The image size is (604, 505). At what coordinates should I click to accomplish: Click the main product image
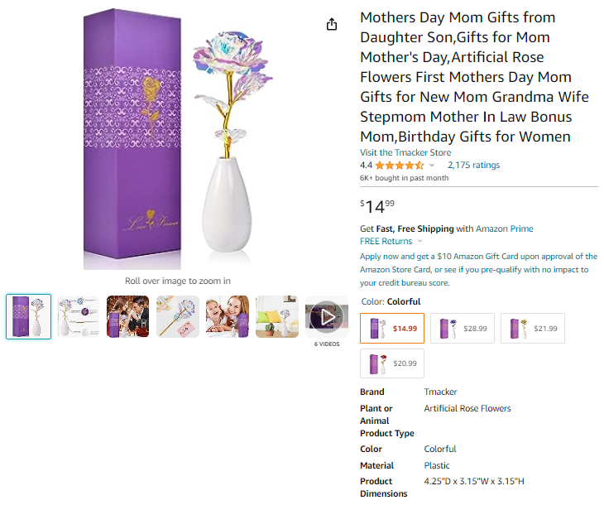[x=178, y=139]
